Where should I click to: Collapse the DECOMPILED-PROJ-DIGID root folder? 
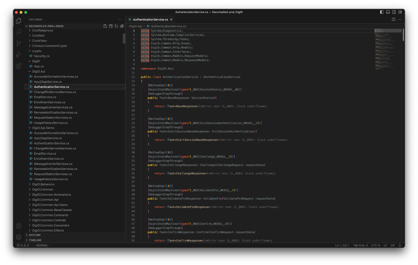tap(46, 26)
